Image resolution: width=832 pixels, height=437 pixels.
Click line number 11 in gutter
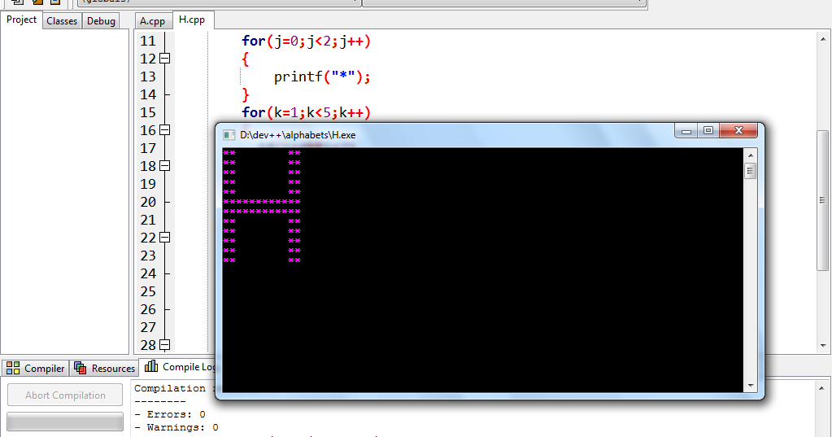click(148, 41)
